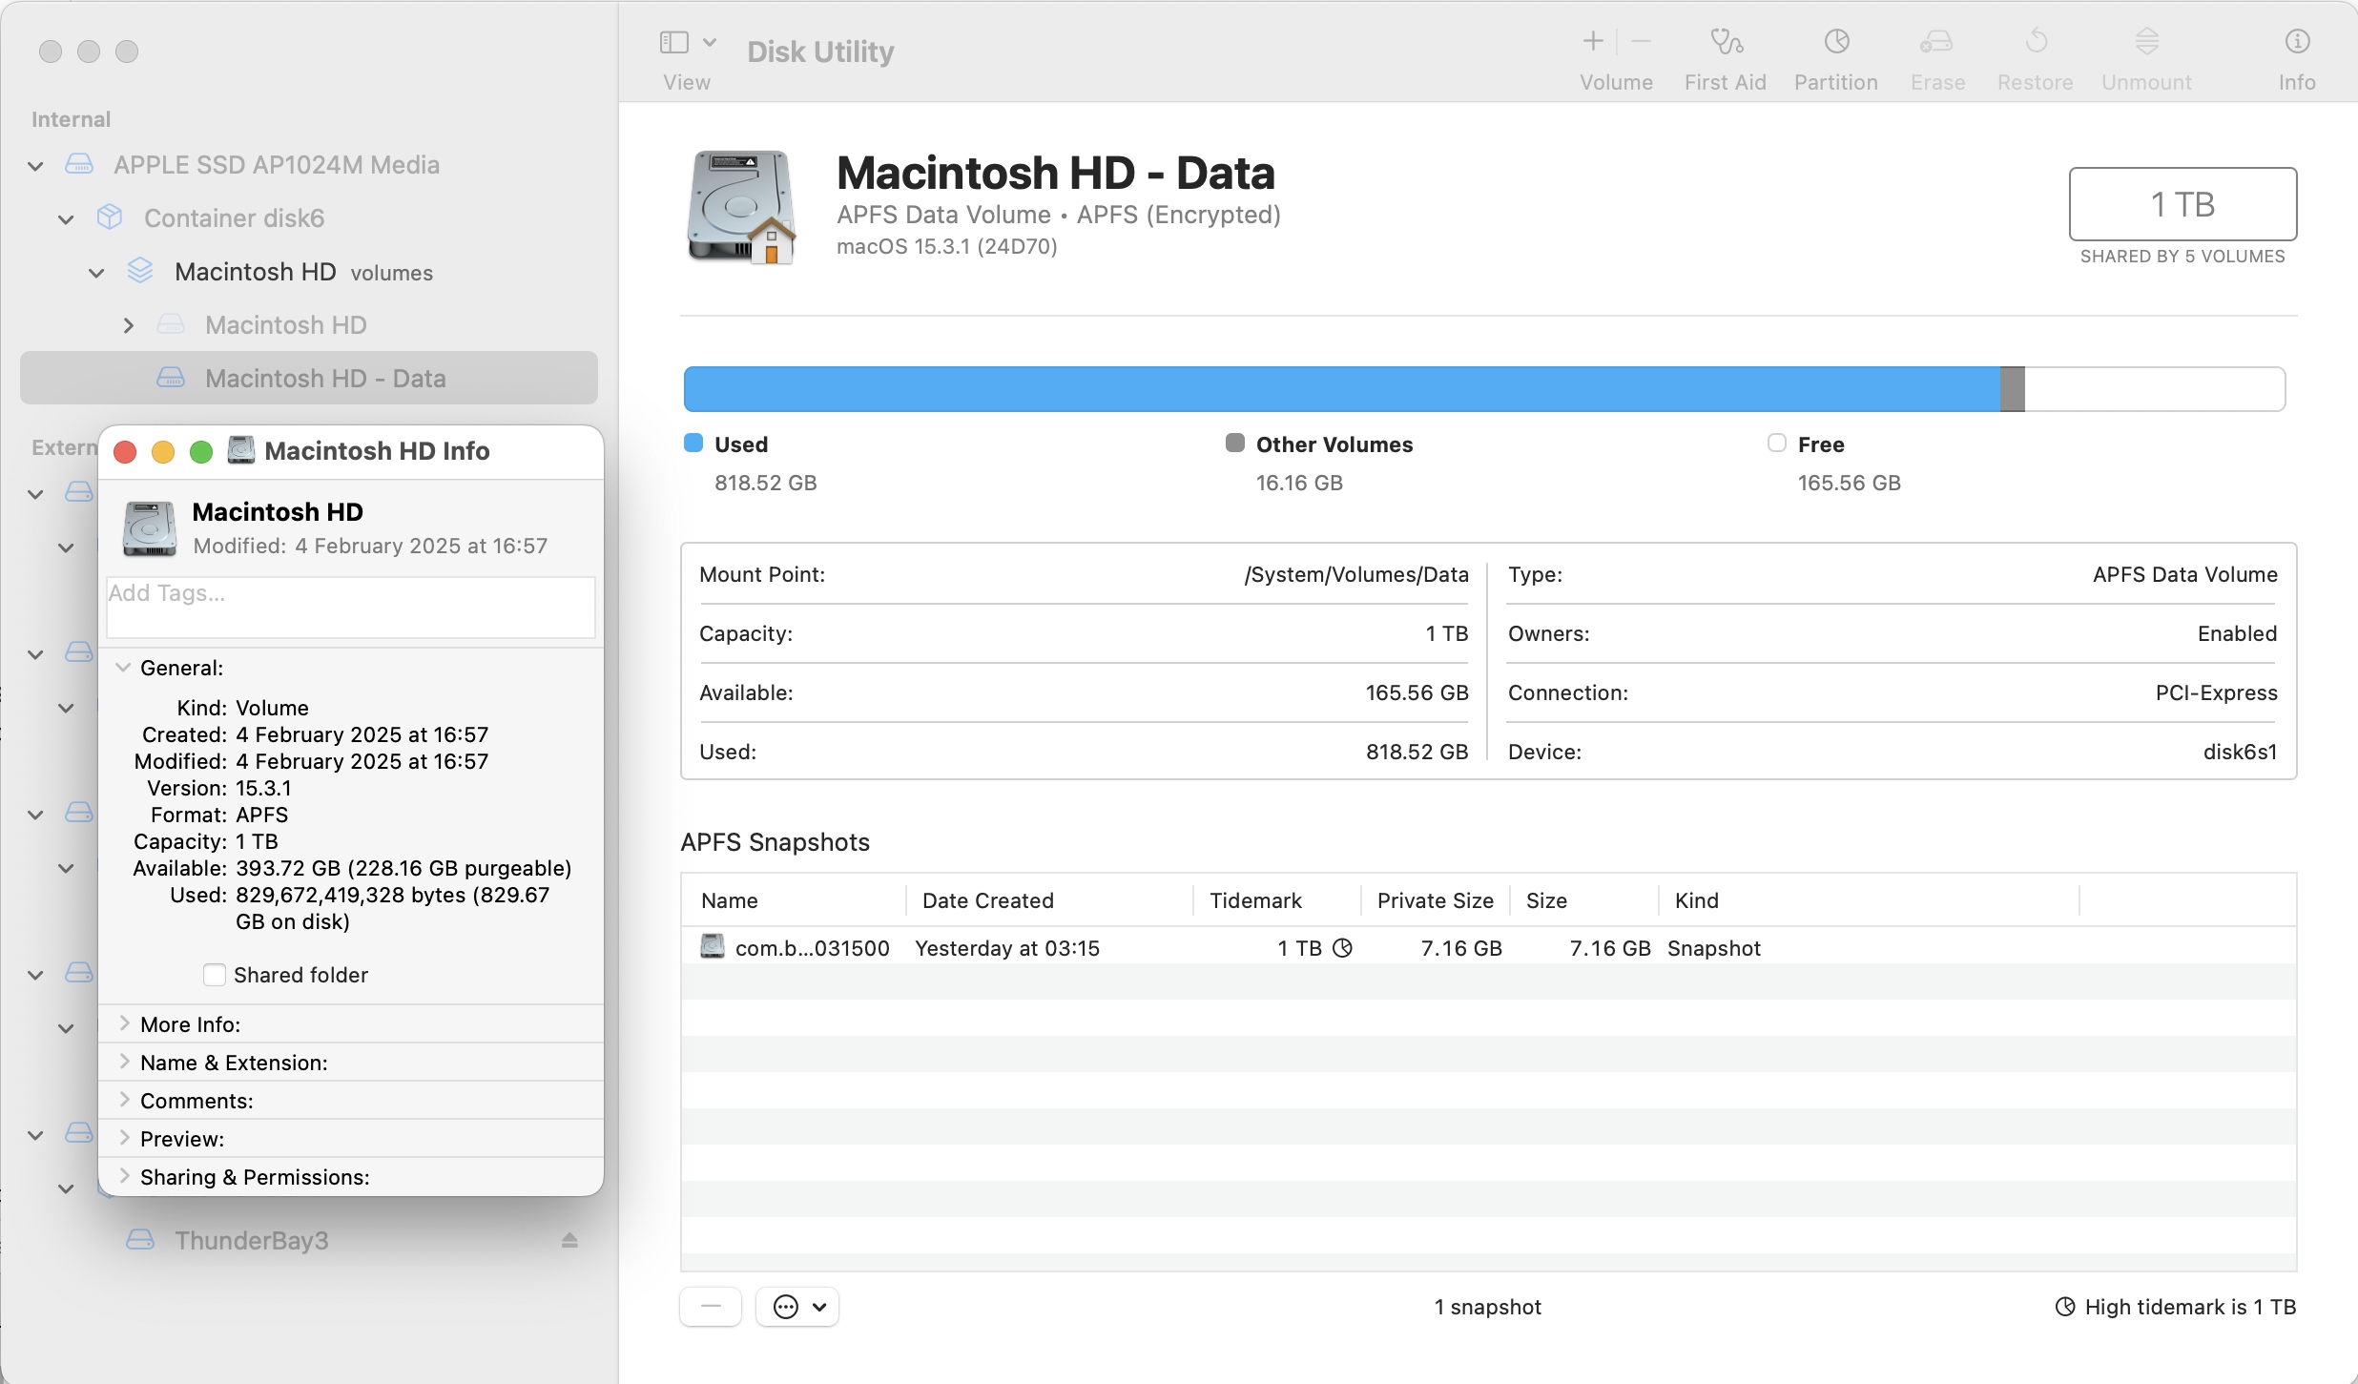Image resolution: width=2358 pixels, height=1384 pixels.
Task: Click the add volume plus icon
Action: (x=1593, y=41)
